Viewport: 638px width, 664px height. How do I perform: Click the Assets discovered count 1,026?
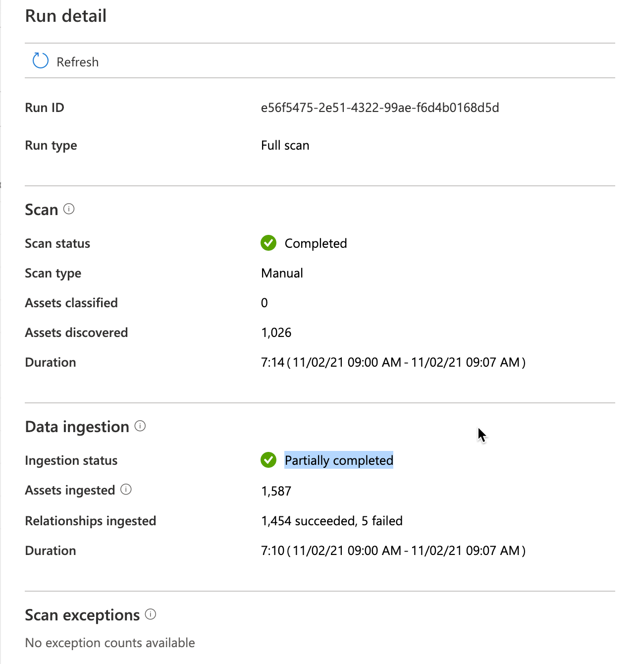pos(276,332)
